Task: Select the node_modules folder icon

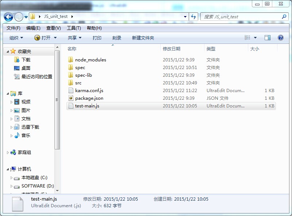Action: pyautogui.click(x=70, y=60)
